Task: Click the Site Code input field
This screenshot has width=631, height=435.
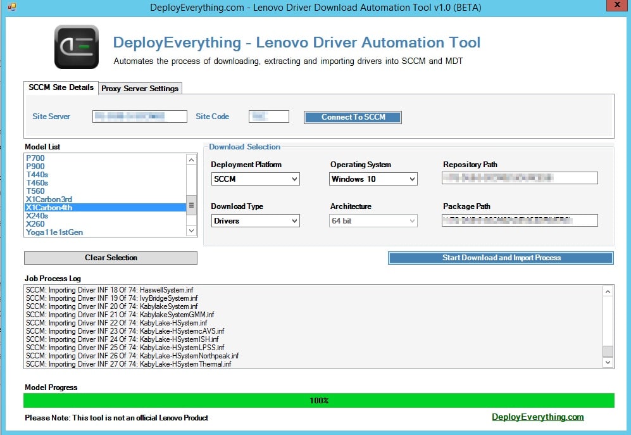Action: 269,117
